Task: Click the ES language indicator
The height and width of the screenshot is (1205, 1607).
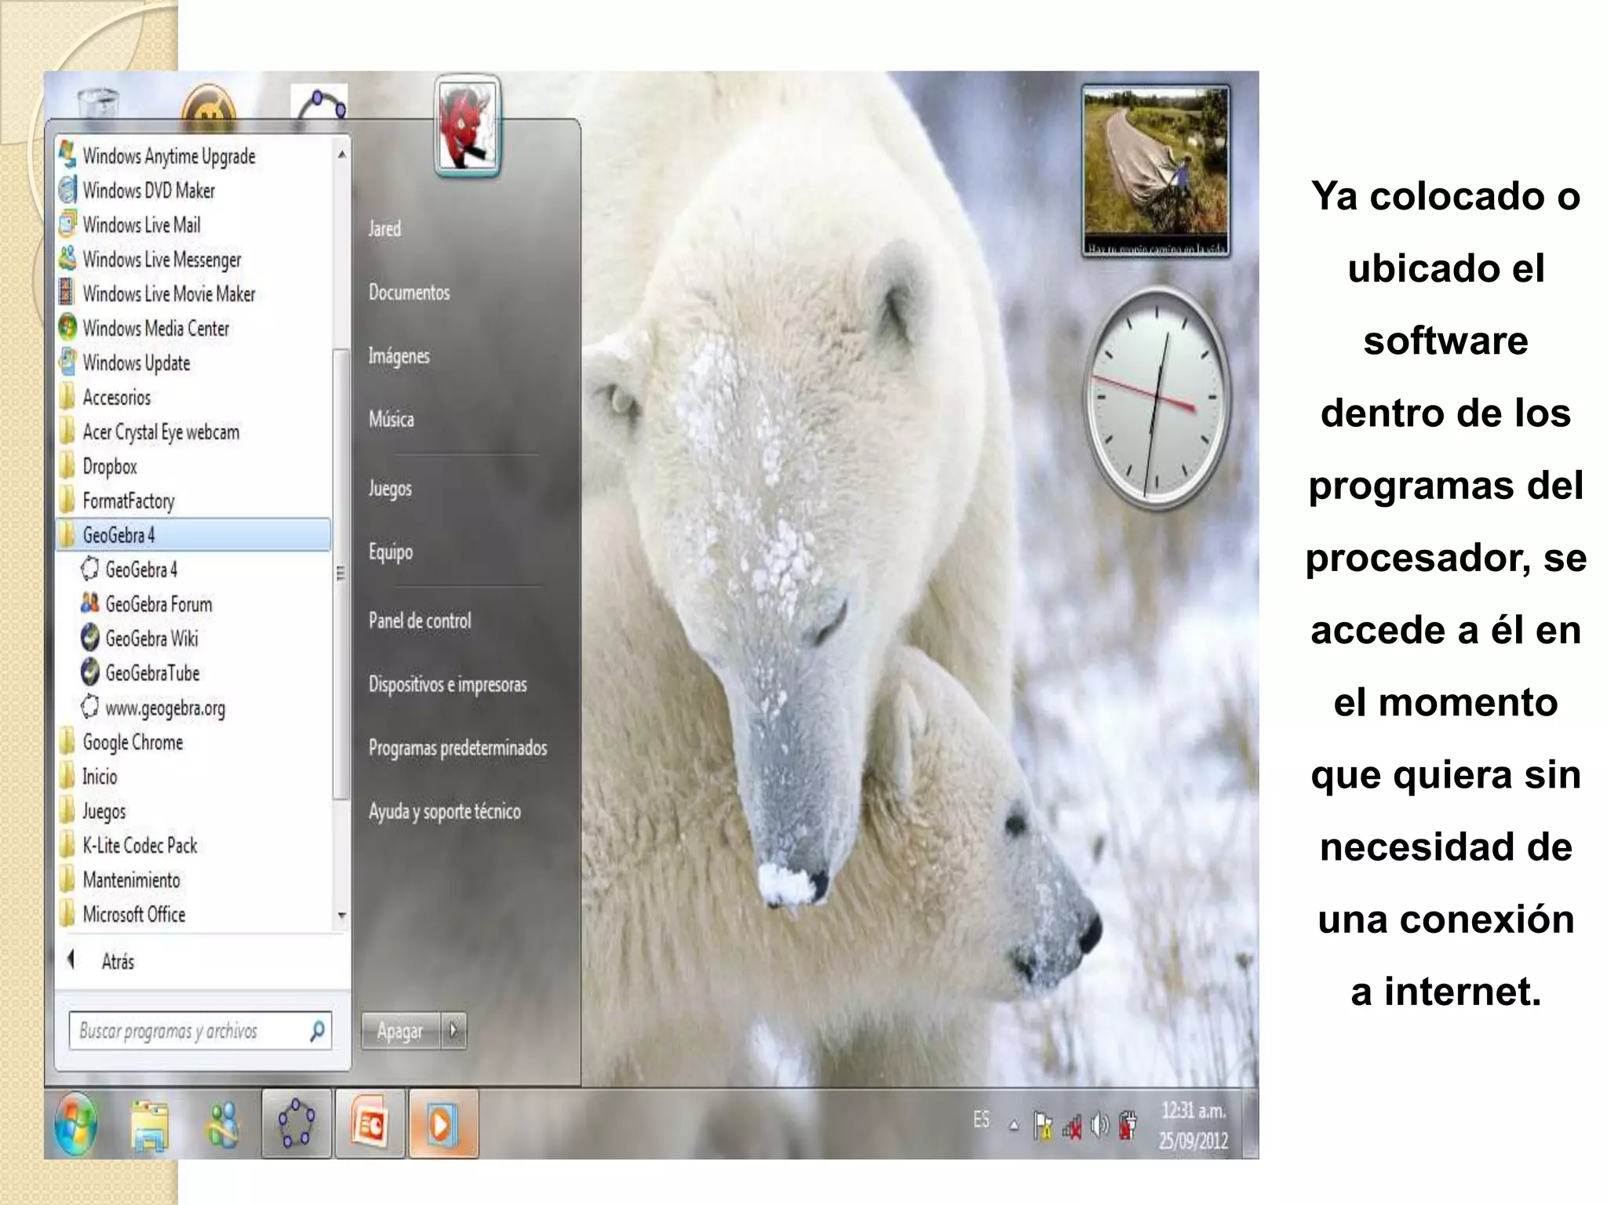Action: click(x=982, y=1119)
